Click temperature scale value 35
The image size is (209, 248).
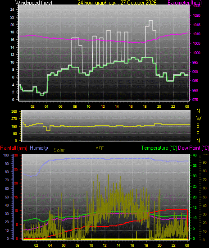tap(195, 165)
